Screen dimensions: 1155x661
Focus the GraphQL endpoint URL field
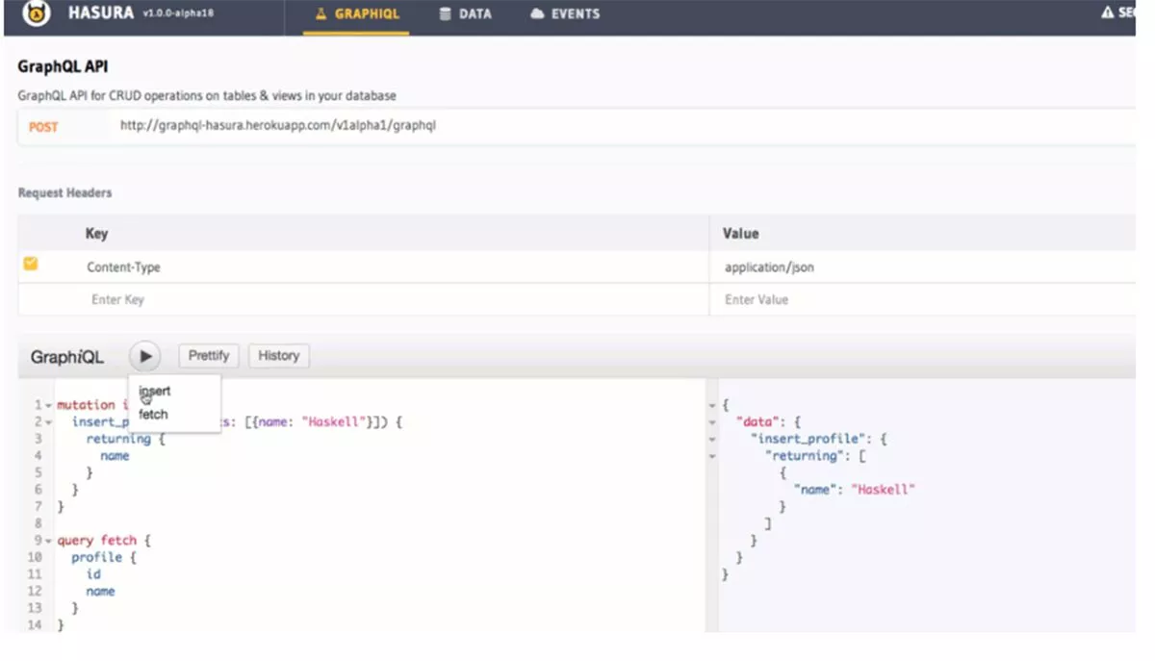[x=278, y=125]
